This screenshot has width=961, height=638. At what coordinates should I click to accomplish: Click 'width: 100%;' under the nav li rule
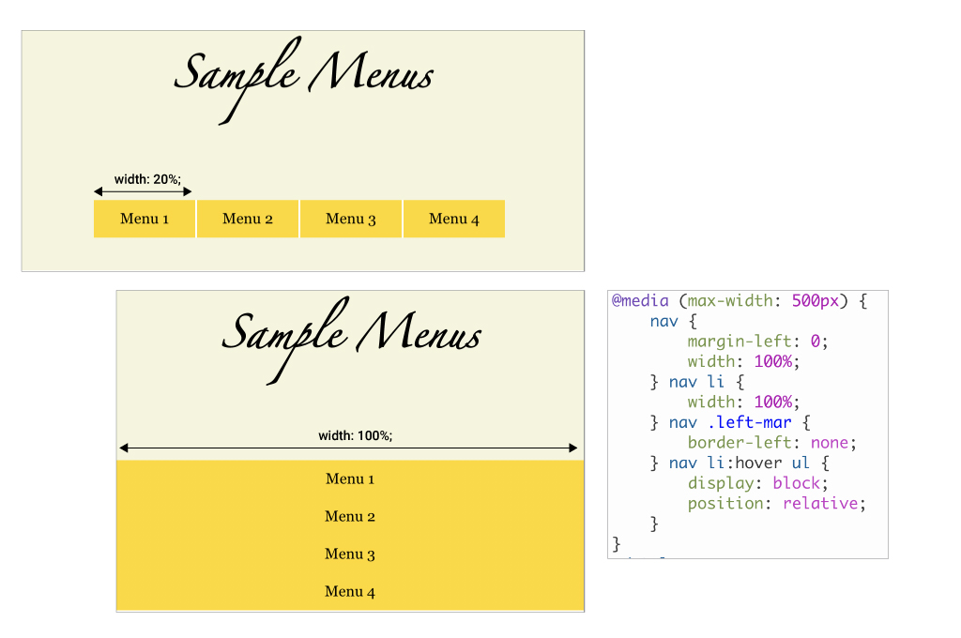[743, 403]
